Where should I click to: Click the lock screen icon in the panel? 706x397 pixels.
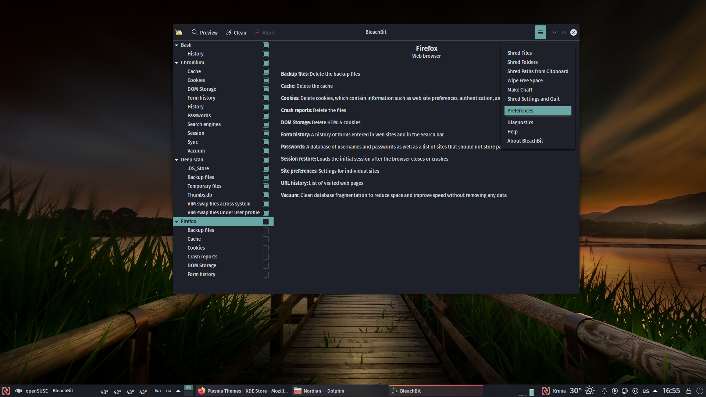click(689, 391)
